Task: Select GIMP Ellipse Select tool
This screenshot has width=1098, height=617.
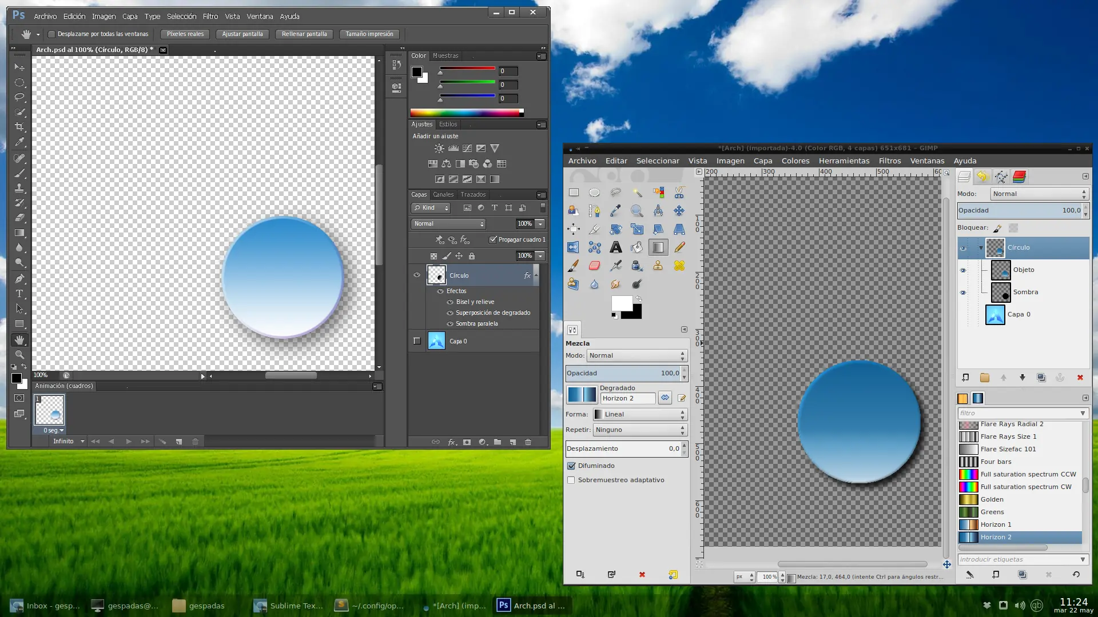Action: 594,193
